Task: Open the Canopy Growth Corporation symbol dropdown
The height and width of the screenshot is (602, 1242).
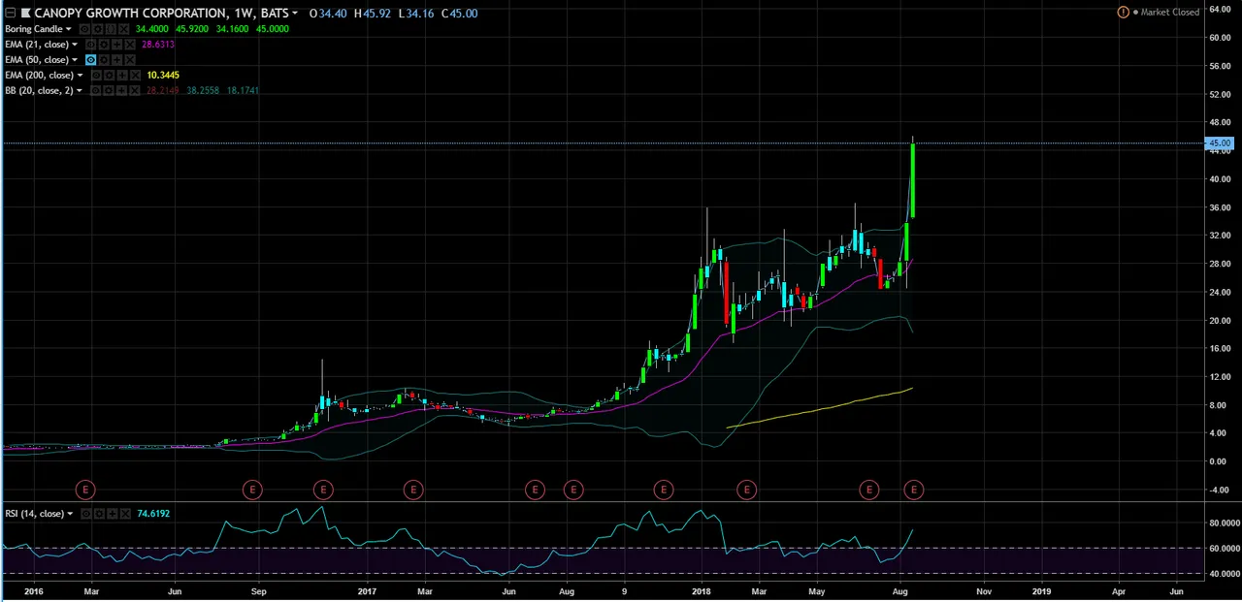Action: (x=295, y=14)
